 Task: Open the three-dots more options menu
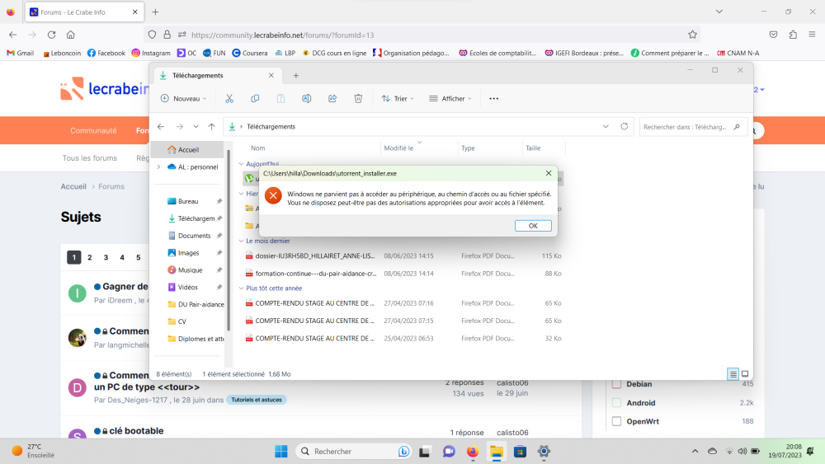(x=493, y=98)
